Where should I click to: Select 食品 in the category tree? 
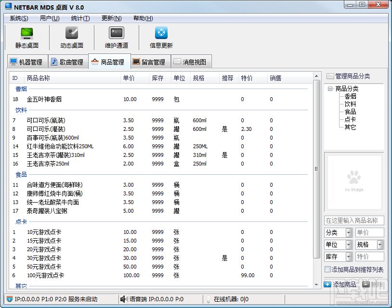[350, 112]
